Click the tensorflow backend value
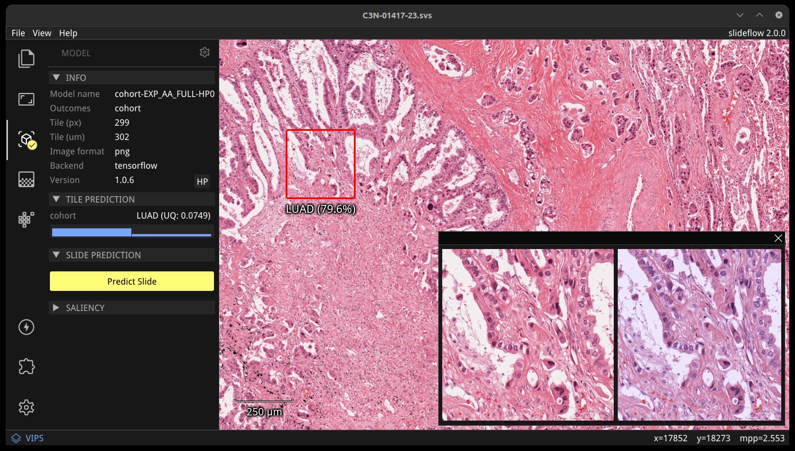 [136, 166]
